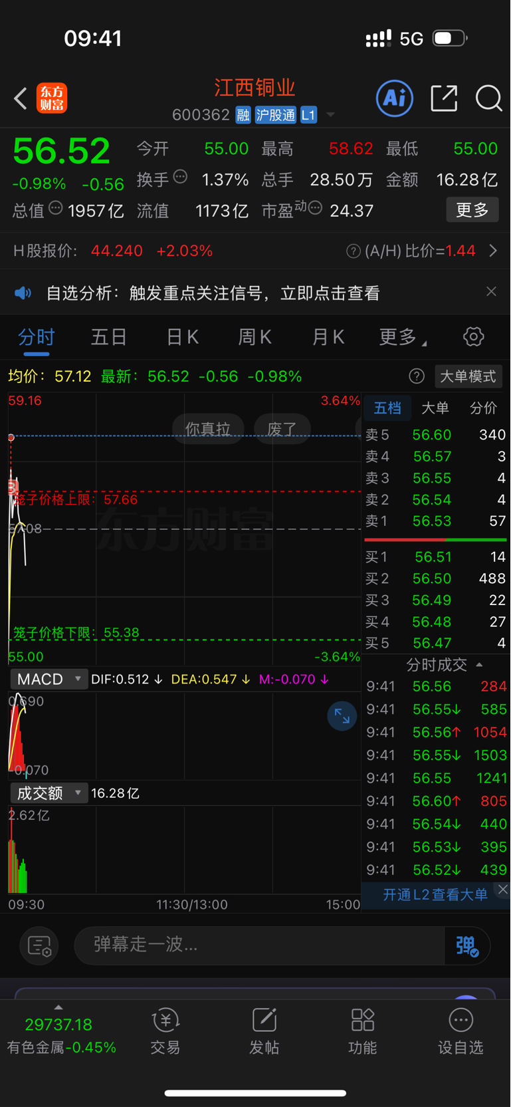This screenshot has width=511, height=1107.
Task: Open 自选分析 signal notice
Action: point(213,293)
